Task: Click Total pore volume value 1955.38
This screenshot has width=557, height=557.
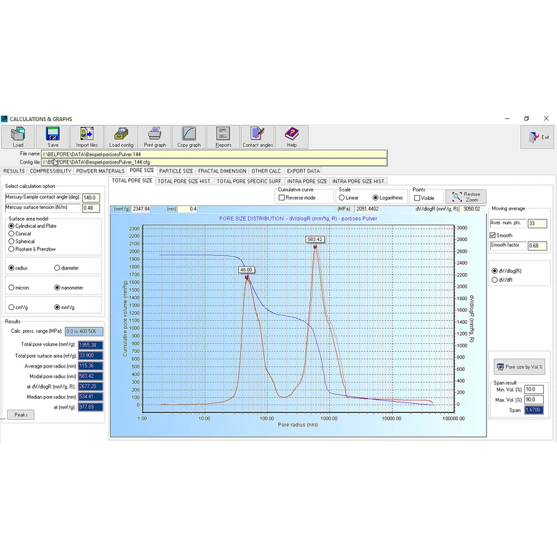Action: [x=91, y=345]
